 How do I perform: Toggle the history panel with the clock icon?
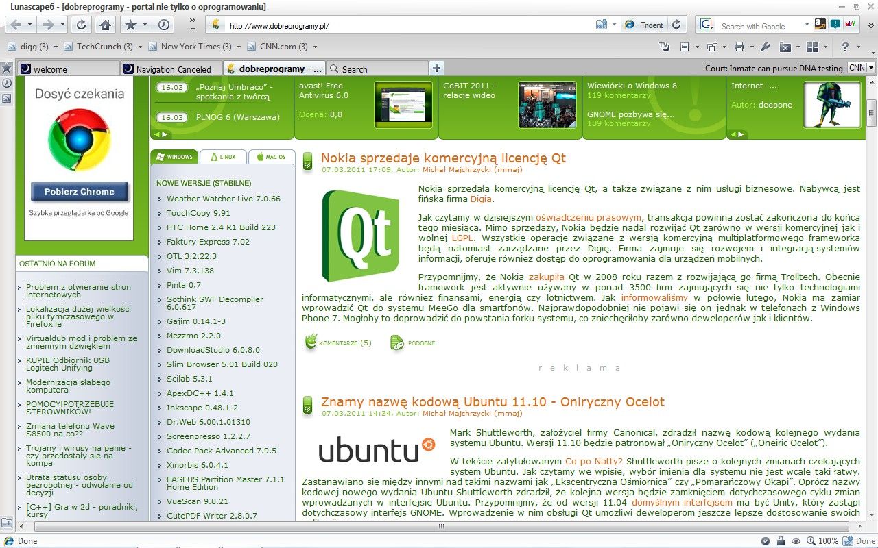point(163,24)
